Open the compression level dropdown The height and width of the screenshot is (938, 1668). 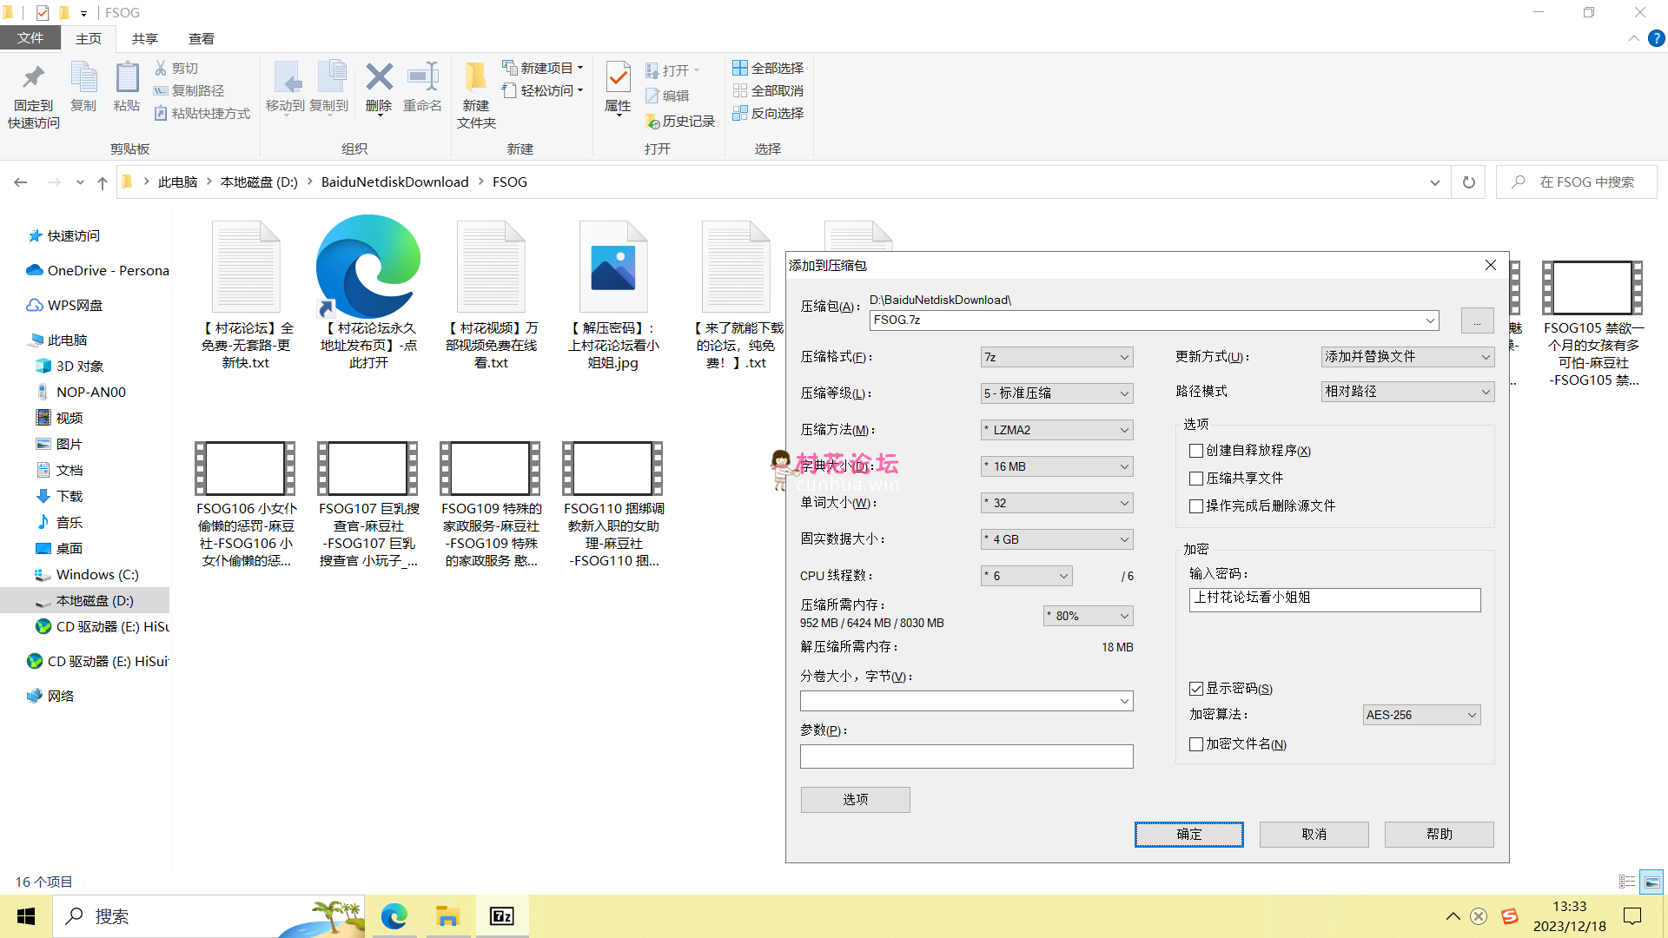[x=1056, y=393]
